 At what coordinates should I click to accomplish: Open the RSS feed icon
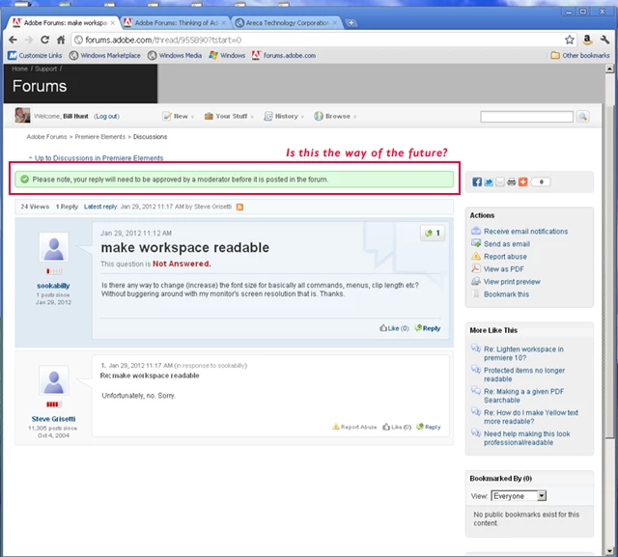[239, 207]
